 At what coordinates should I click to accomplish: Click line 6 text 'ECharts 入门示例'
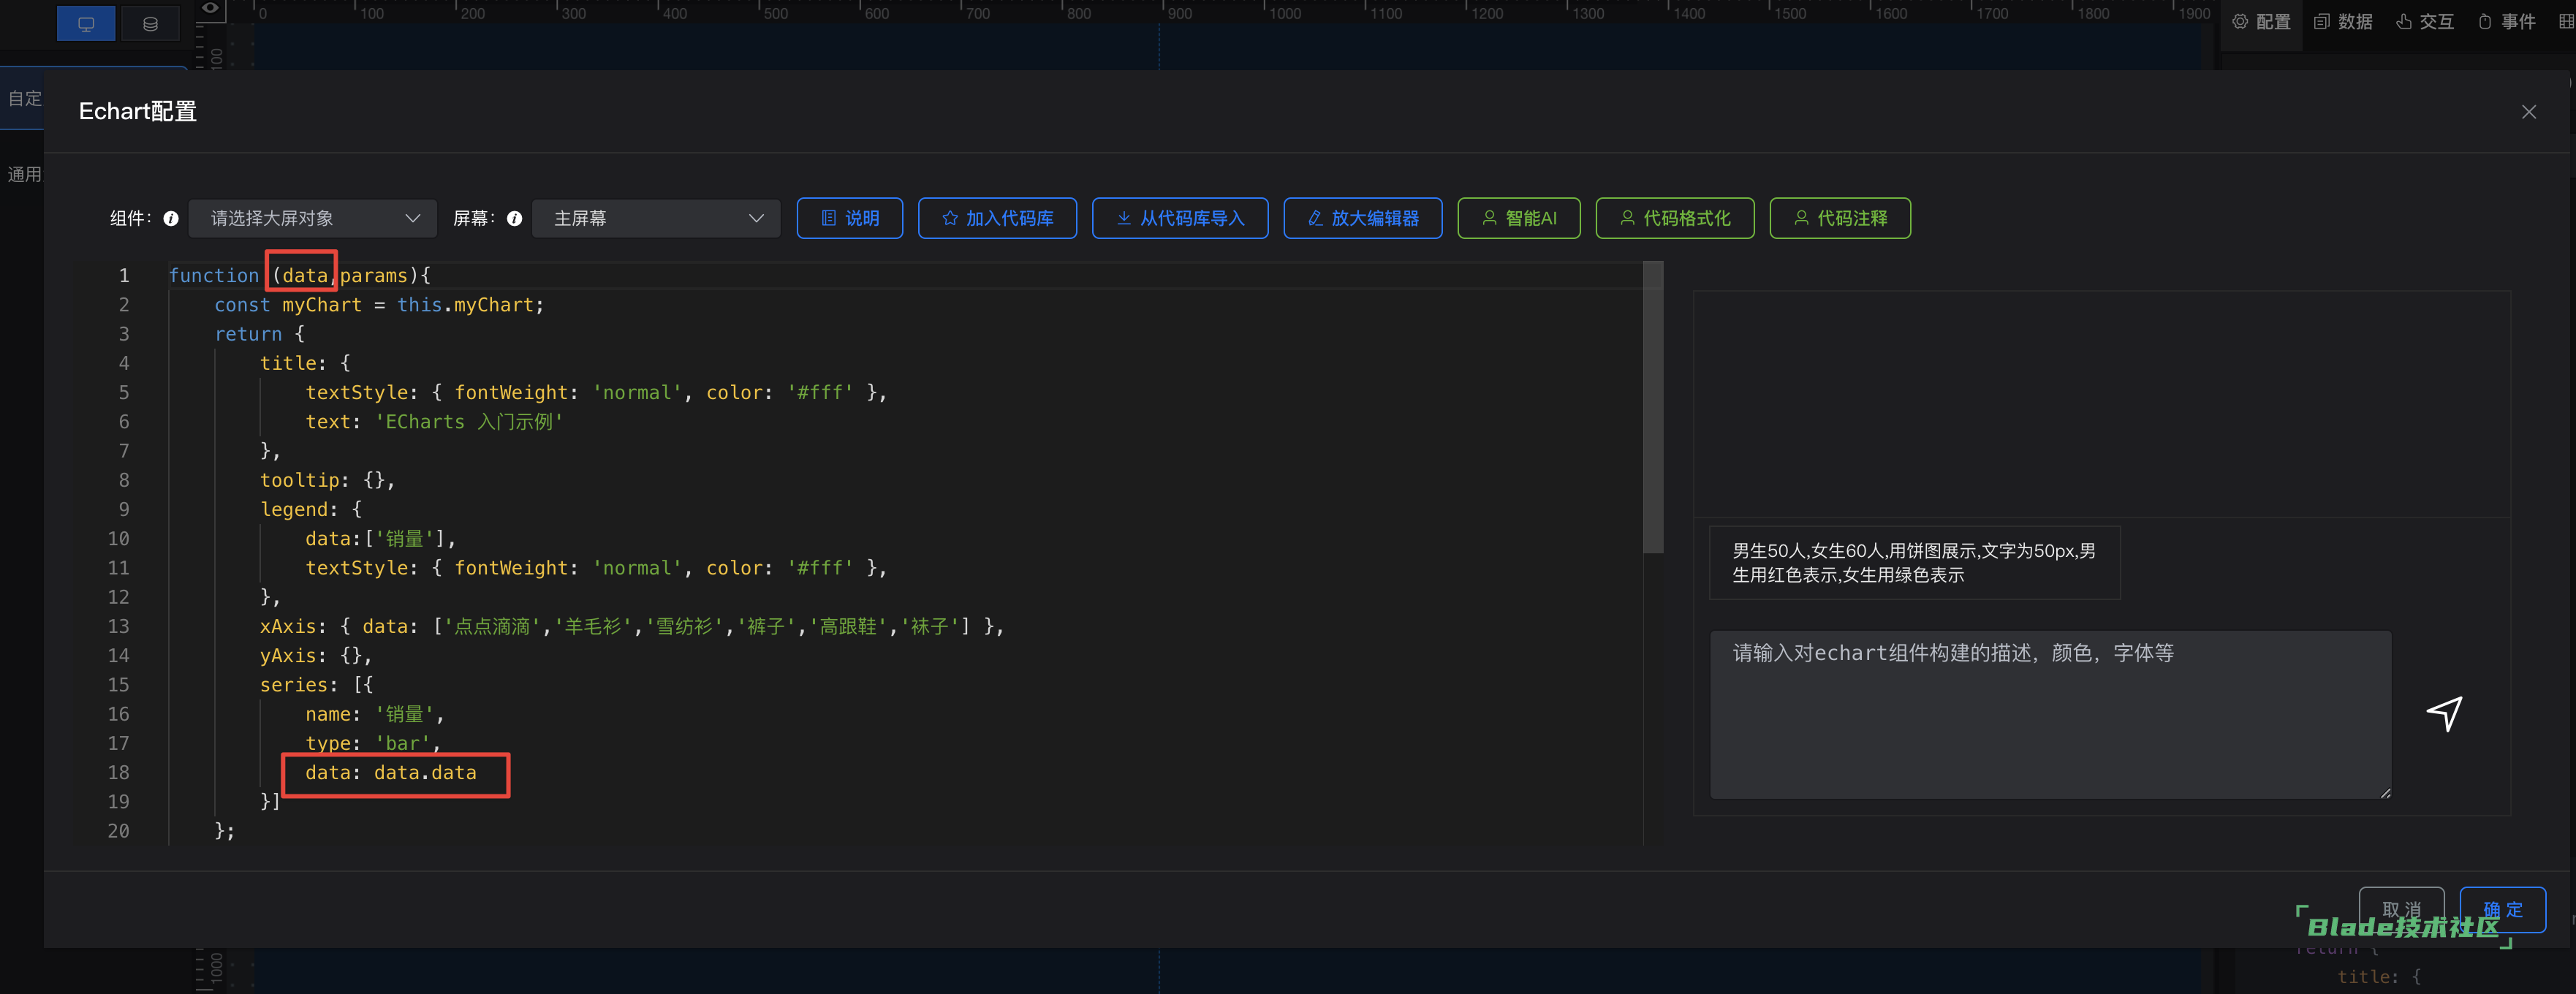pos(434,422)
